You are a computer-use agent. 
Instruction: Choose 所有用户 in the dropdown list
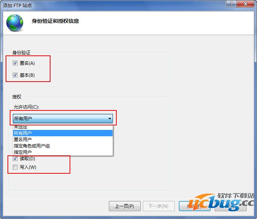click(63, 133)
